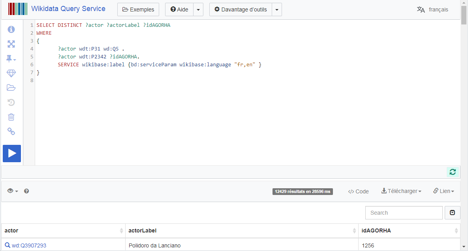Place cursor on wdt:P2342 line
468x251 pixels.
tap(99, 57)
